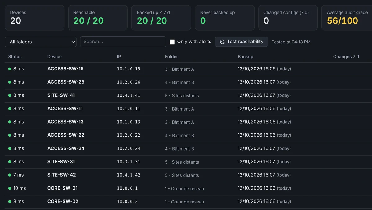Select IP address 10.1.0.11

129,109
